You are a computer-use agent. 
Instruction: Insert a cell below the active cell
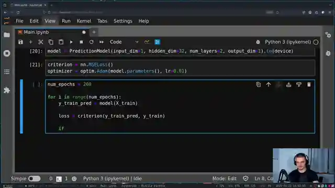tap(299, 85)
